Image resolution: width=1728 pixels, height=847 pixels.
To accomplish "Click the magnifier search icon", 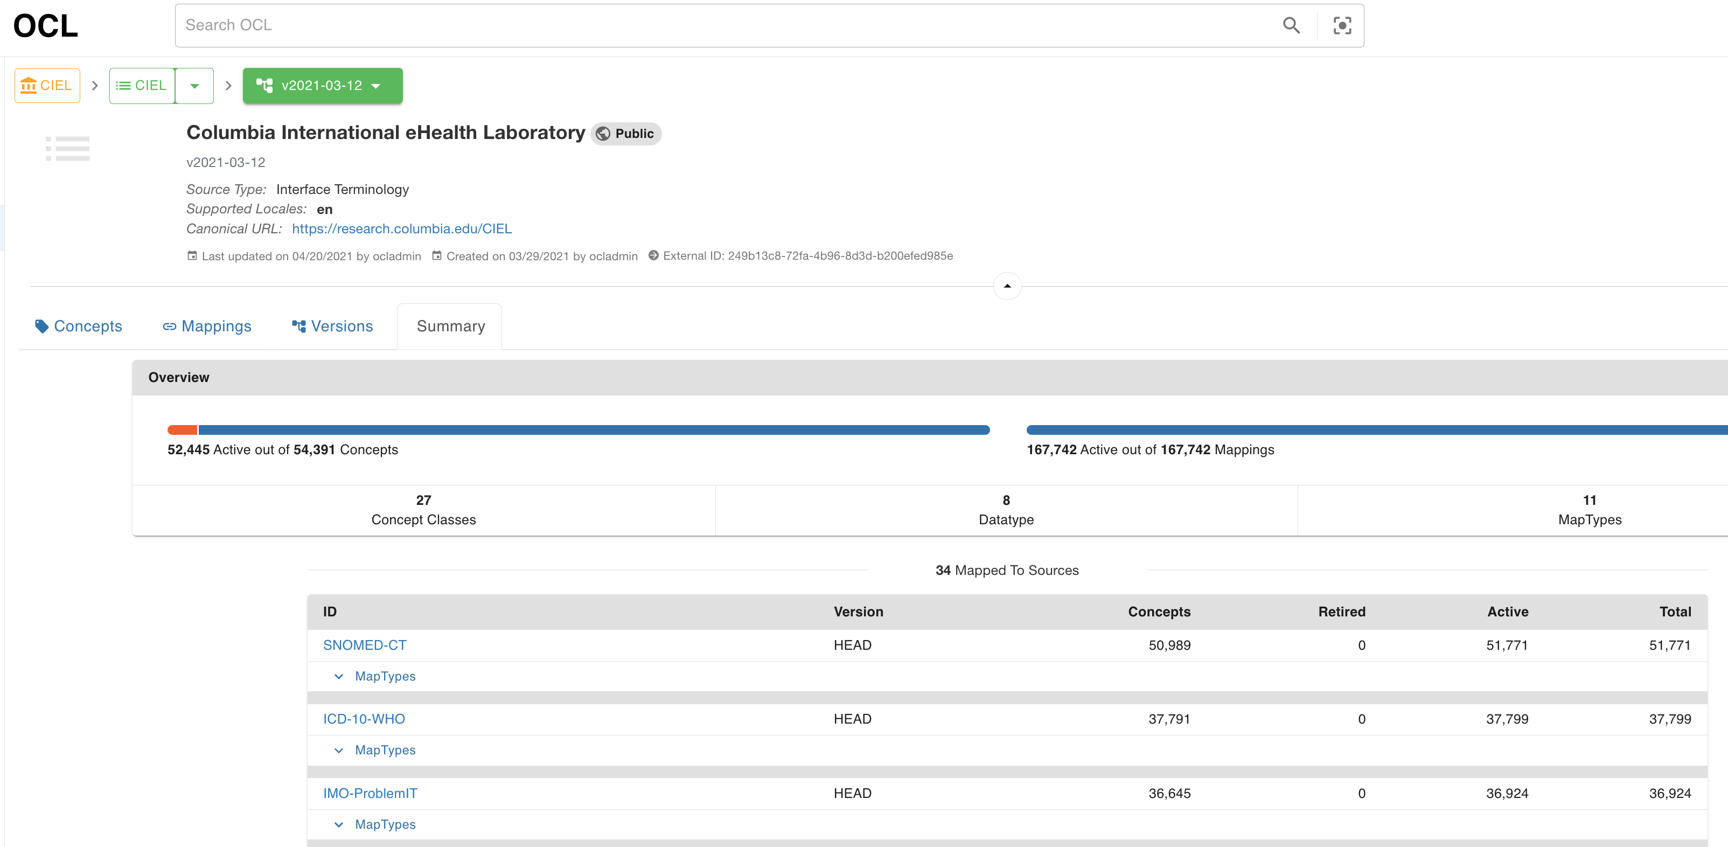I will point(1291,25).
